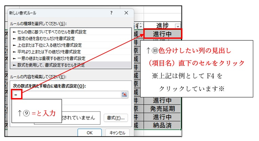Open the 進捗 column filter dropdown
259x141 pixels.
[178, 26]
